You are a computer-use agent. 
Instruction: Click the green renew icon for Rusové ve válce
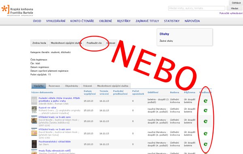point(205,110)
